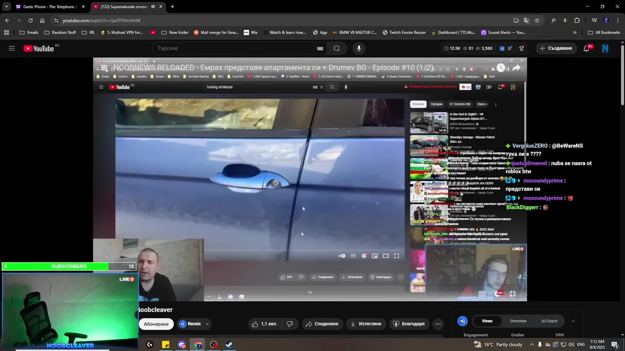Click the Споделяне share button
Screen dimensions: 625x351
pyautogui.click(x=322, y=324)
